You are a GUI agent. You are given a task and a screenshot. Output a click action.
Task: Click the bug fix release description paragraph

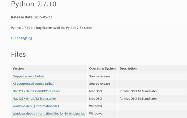point(52,28)
